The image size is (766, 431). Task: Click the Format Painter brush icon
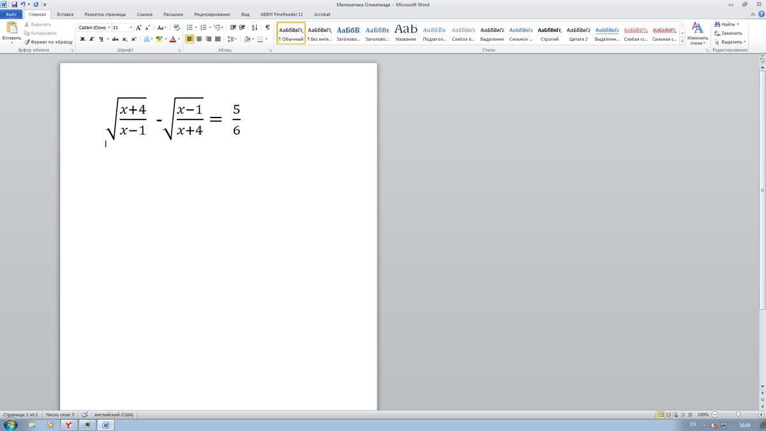[27, 42]
